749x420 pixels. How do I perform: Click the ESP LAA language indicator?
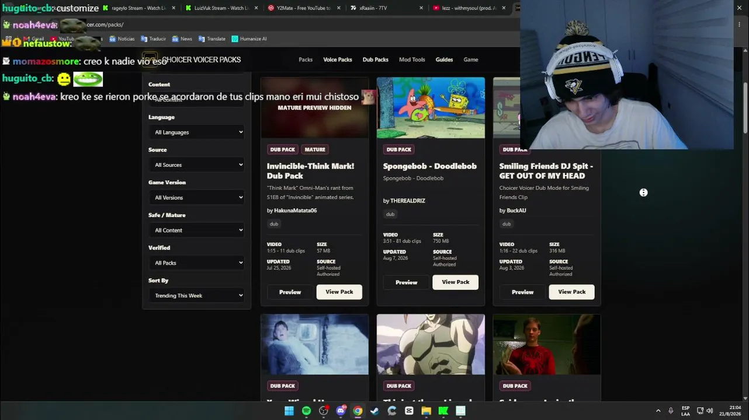tap(685, 411)
